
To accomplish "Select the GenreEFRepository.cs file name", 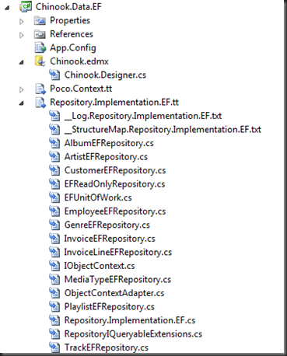I will point(107,225).
